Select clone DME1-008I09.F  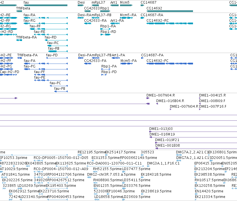pos(212,101)
